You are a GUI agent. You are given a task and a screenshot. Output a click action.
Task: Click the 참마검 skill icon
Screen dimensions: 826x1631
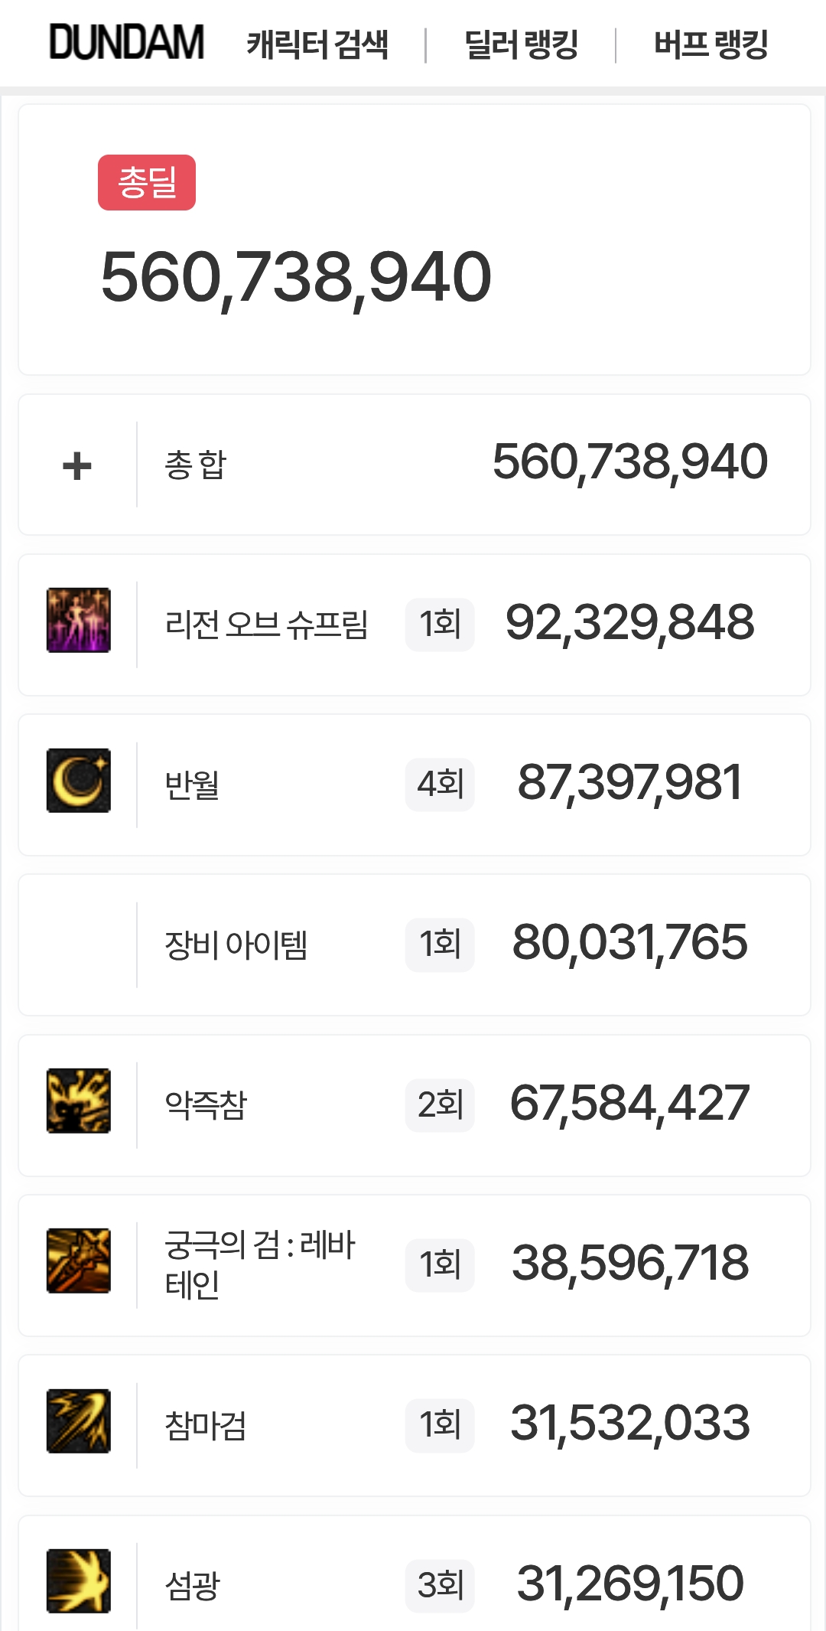tap(79, 1421)
